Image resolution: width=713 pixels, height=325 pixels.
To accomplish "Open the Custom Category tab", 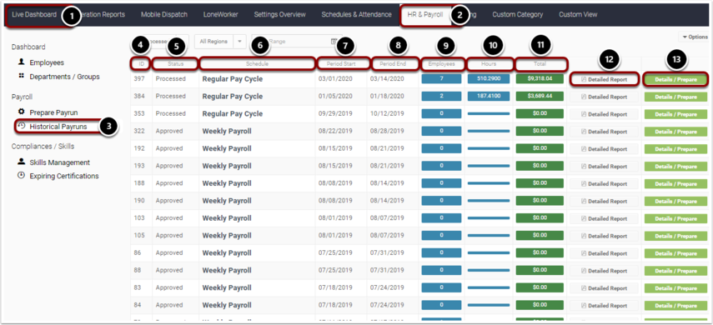I will (x=518, y=14).
